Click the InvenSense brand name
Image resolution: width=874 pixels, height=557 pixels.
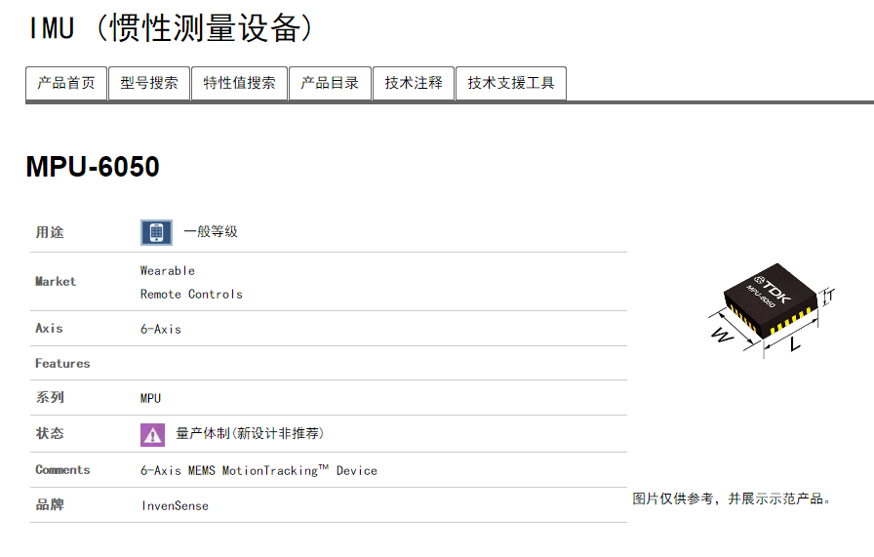[175, 505]
